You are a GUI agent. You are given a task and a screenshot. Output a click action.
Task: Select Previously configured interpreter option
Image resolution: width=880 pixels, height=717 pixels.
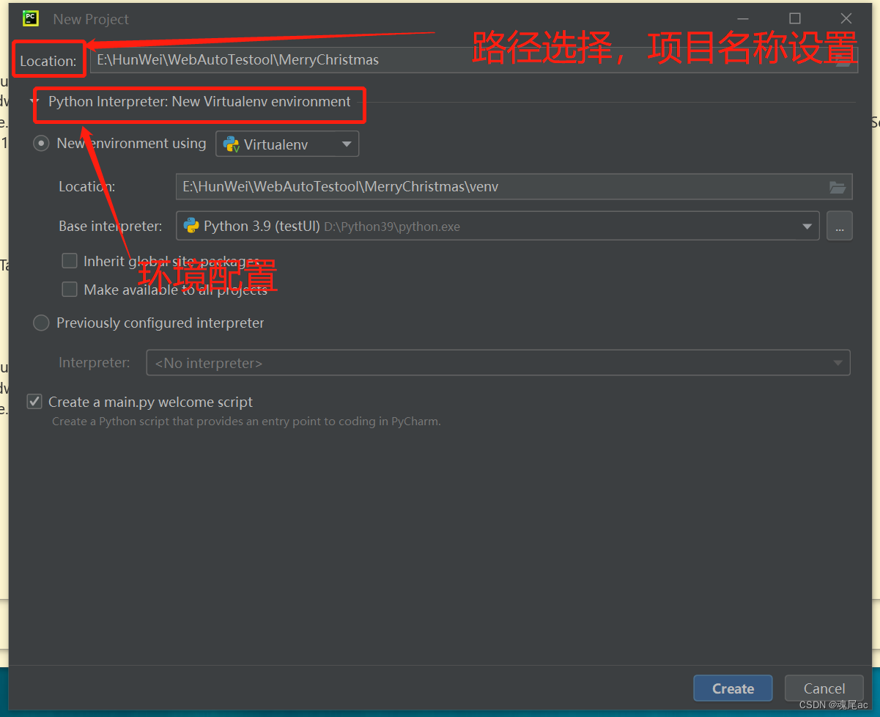tap(42, 323)
